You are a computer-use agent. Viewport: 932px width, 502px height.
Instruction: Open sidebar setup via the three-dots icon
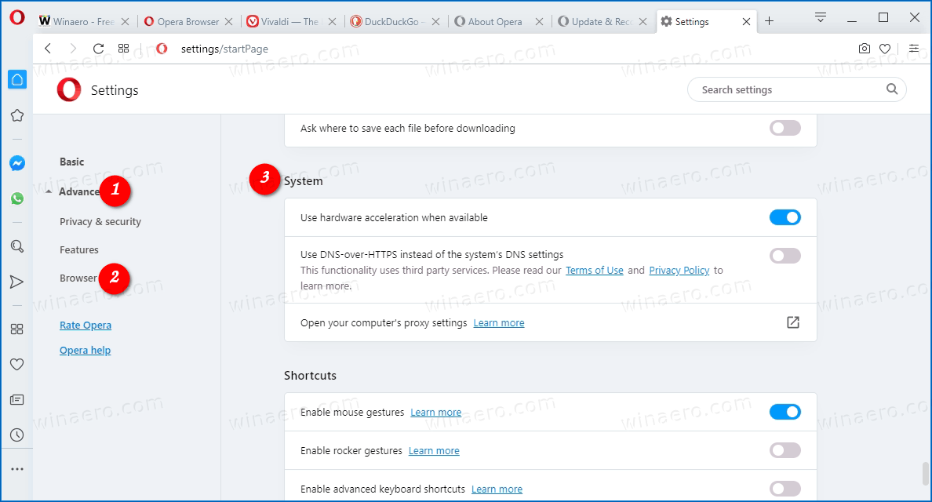[x=17, y=468]
